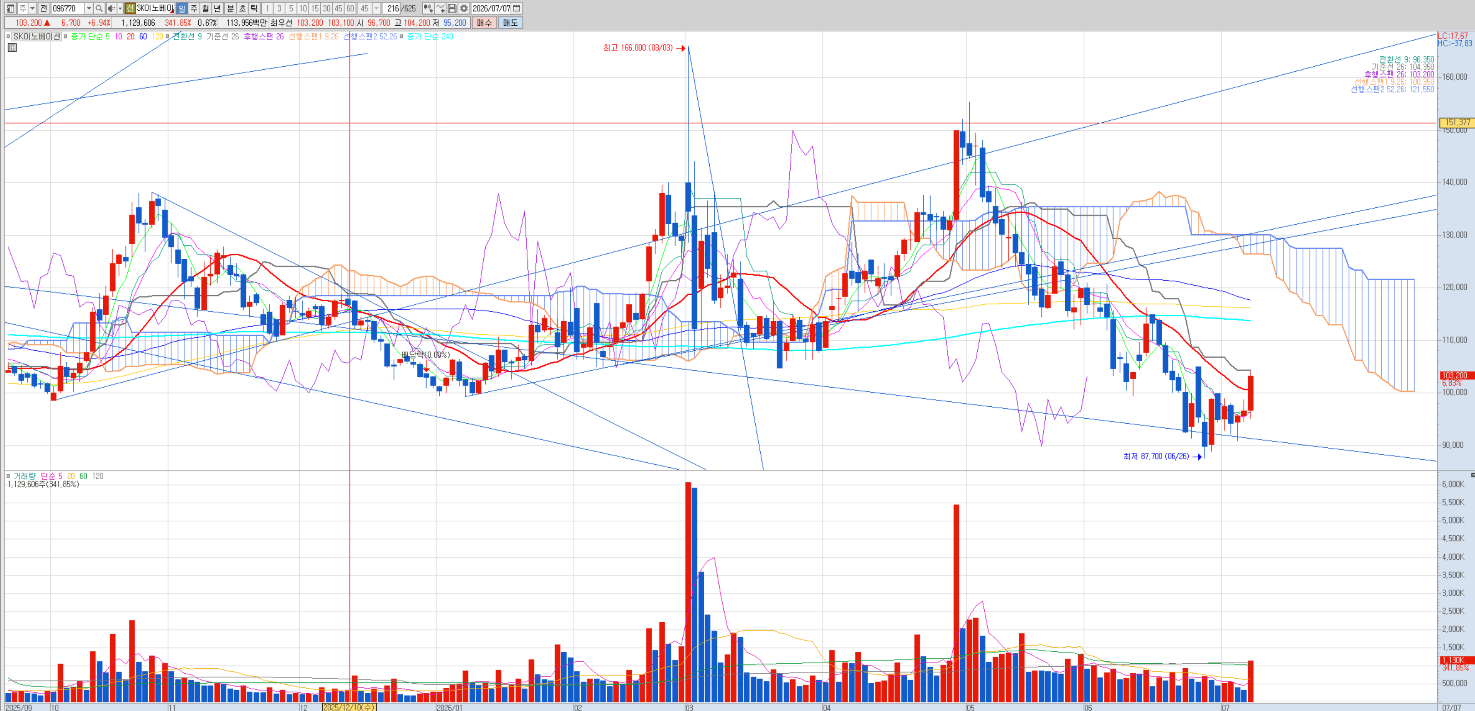Focus the stock code field 096770
This screenshot has height=711, width=1475.
[x=68, y=8]
